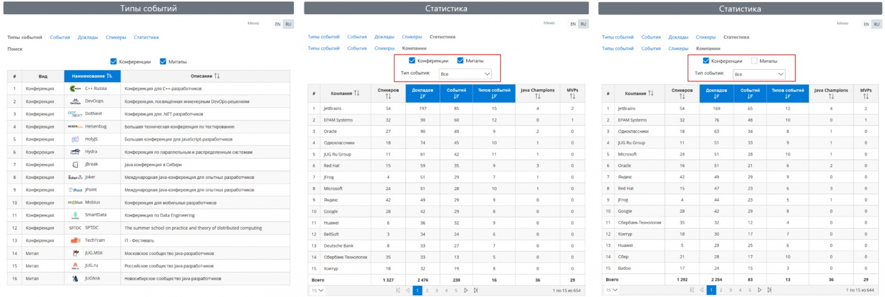Image resolution: width=885 pixels, height=297 pixels.
Task: Select RU language in middle Статистика panel
Action: pos(584,24)
